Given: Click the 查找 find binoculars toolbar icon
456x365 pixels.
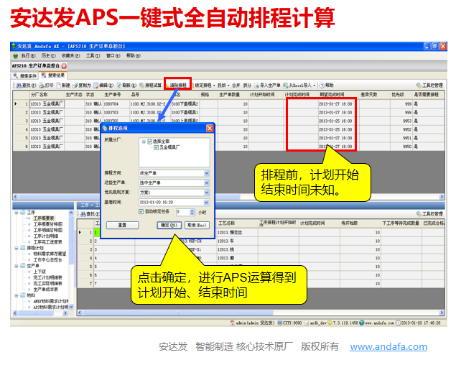Looking at the screenshot, I should pos(19,86).
